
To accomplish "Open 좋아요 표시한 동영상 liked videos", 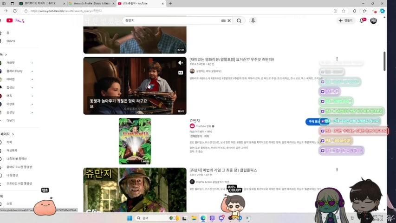I will 19,167.
